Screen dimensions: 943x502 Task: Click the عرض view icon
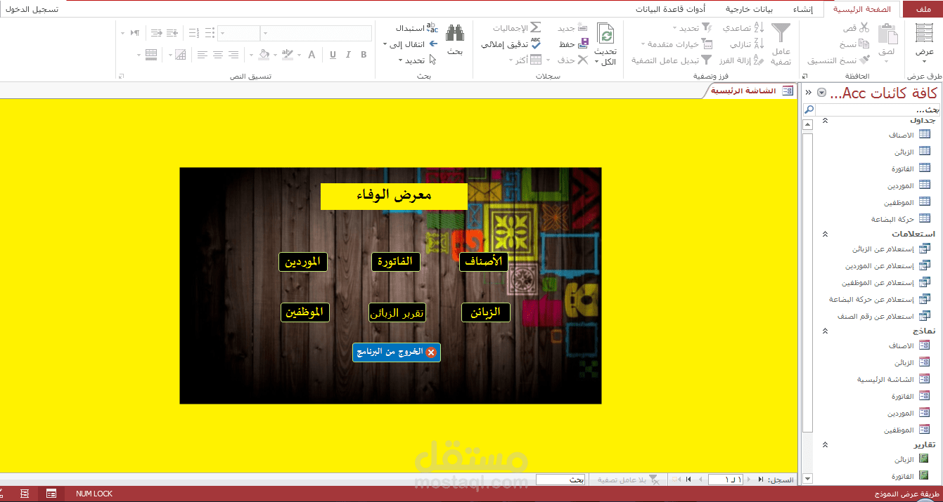[x=925, y=33]
